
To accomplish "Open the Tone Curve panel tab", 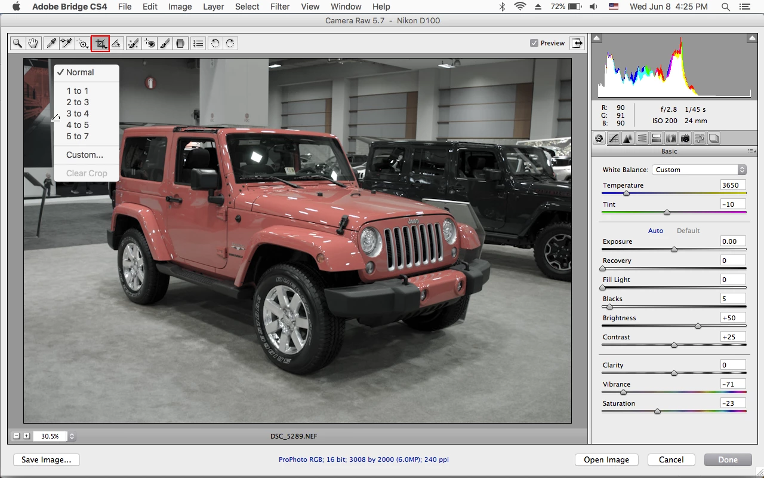I will pos(614,139).
